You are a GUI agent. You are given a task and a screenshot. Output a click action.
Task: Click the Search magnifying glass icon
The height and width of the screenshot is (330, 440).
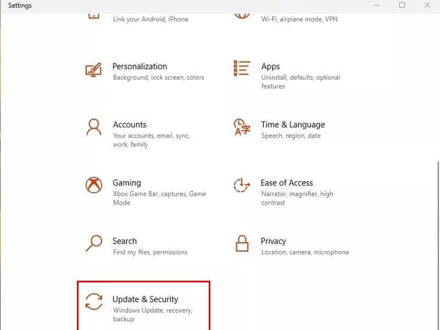point(94,243)
